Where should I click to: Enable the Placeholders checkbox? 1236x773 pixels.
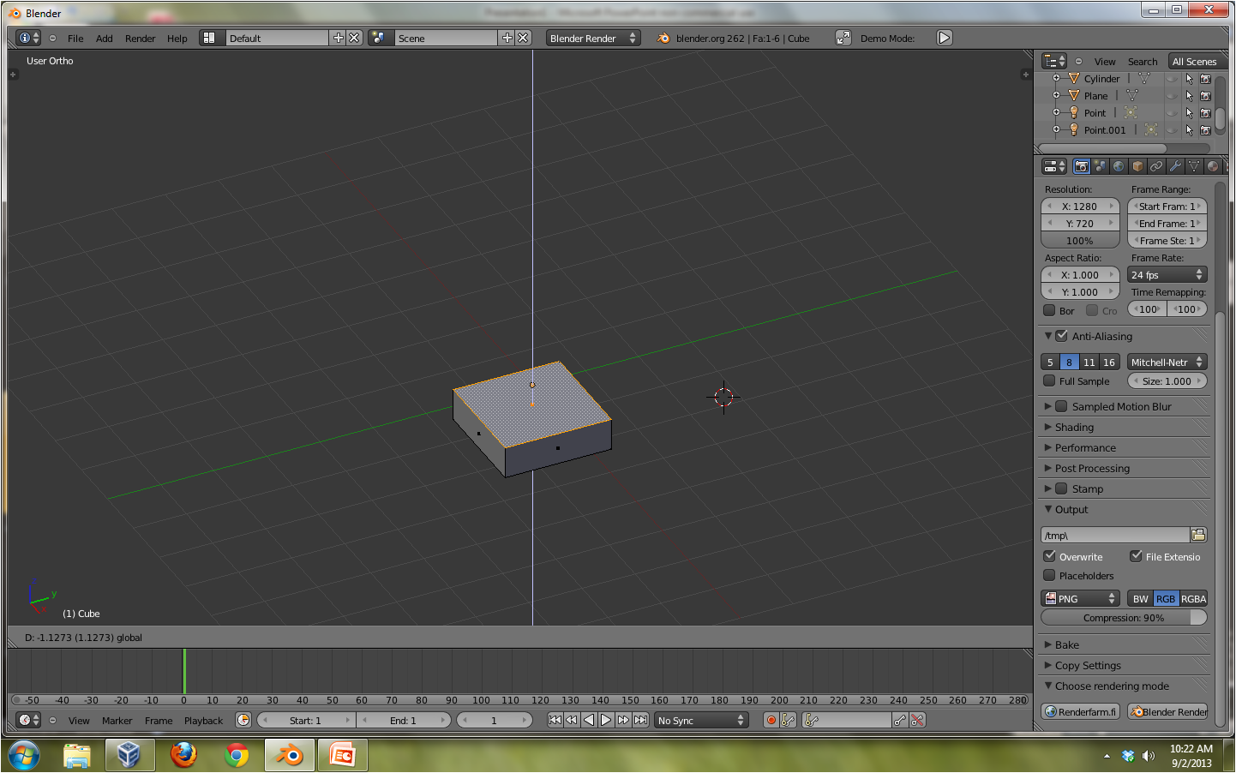click(1049, 575)
